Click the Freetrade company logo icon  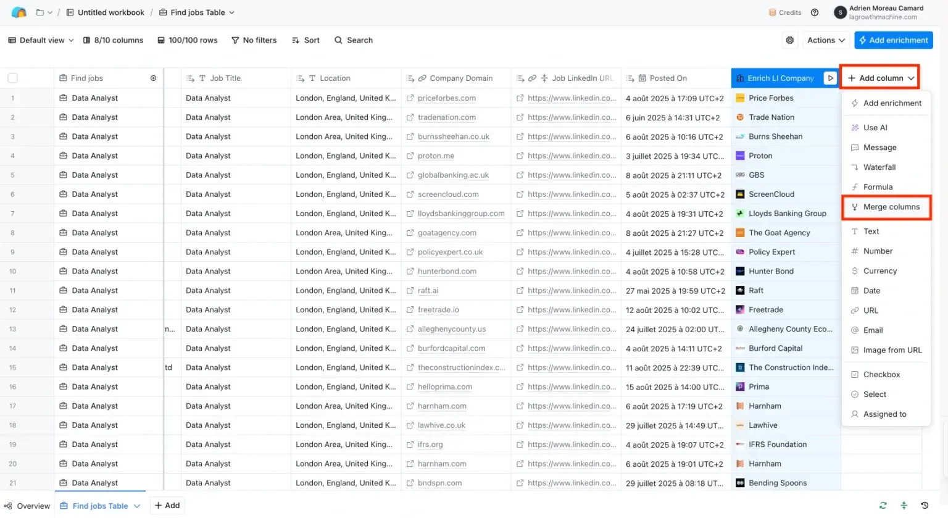point(740,310)
